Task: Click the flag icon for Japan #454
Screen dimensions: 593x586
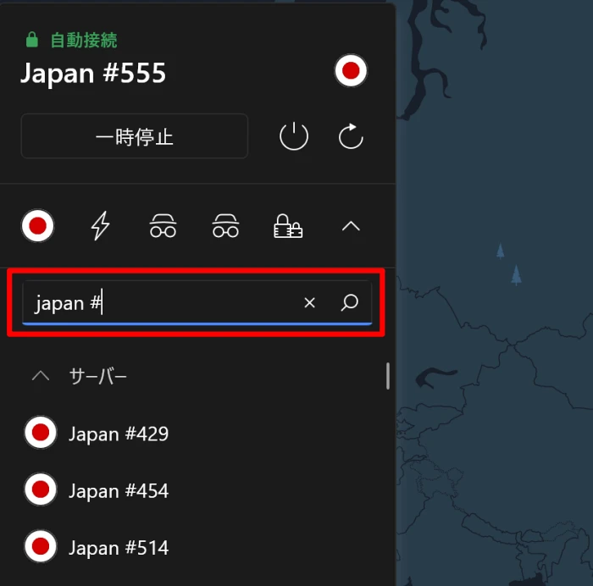Action: 41,489
